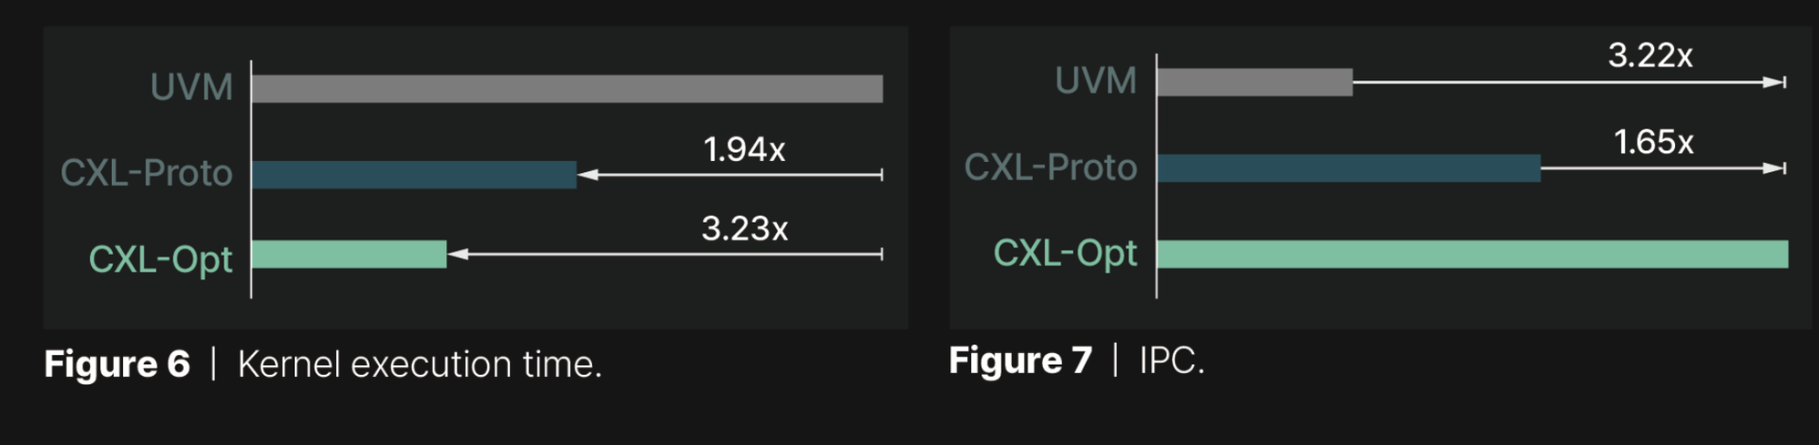Click the green CXL-Opt label in Figure 6
The width and height of the screenshot is (1819, 445).
click(x=160, y=259)
